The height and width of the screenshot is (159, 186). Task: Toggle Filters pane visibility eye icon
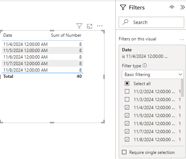172,7
